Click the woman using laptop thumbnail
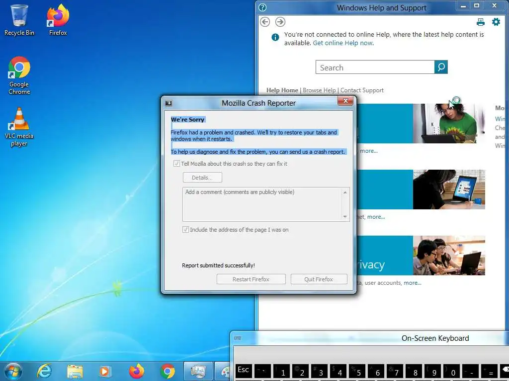Screen dimensions: 509x381 (449, 190)
